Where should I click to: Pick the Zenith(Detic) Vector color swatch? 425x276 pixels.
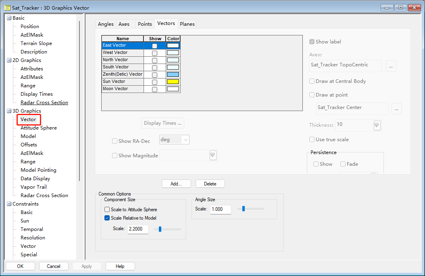click(173, 74)
